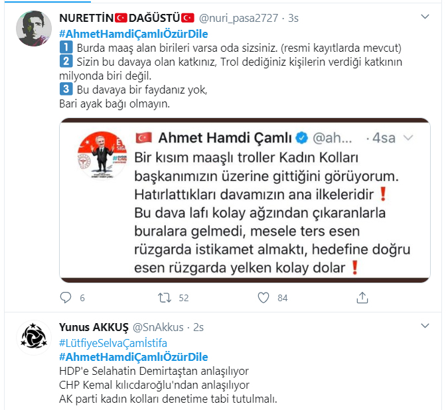Open the quoted tweet's chevron menu
Image resolution: width=448 pixels, height=410 pixels.
408,138
